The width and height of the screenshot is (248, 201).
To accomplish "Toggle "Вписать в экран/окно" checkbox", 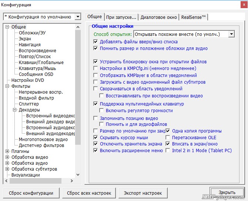I will pyautogui.click(x=168, y=144).
